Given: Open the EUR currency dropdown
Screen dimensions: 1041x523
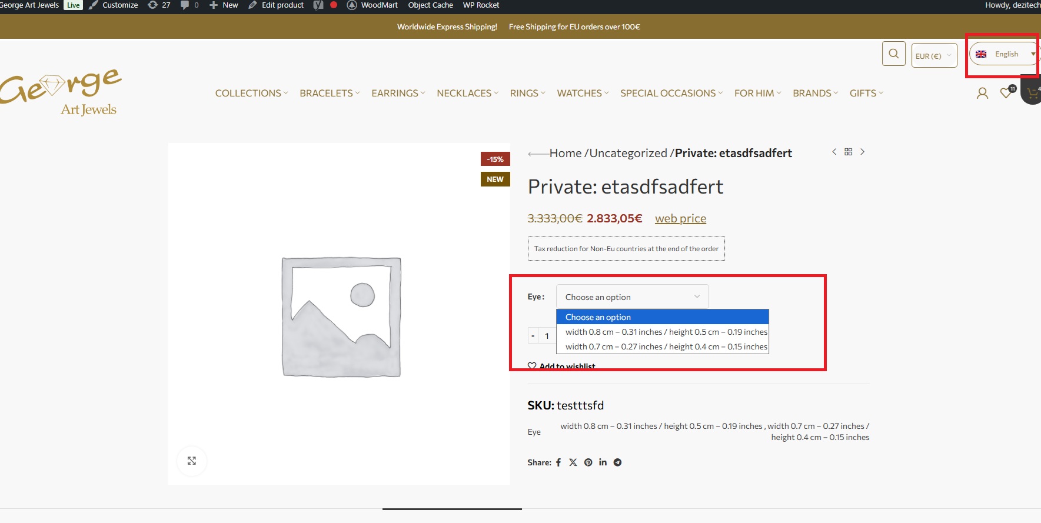Looking at the screenshot, I should click(x=934, y=56).
